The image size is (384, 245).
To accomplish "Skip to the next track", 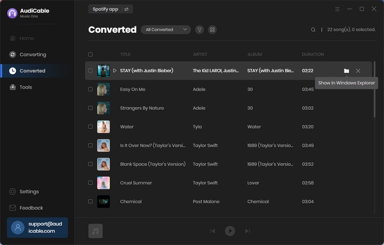I will [x=248, y=231].
